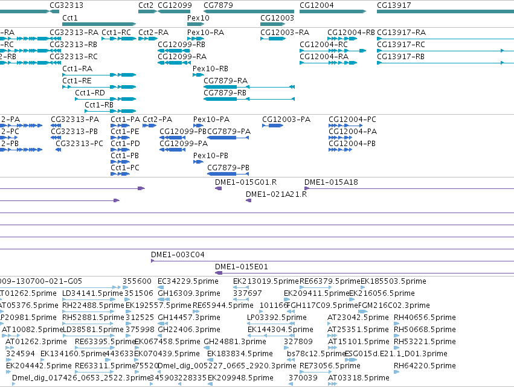Click transcript CG13917-RC label
The image size is (514, 387).
point(401,45)
